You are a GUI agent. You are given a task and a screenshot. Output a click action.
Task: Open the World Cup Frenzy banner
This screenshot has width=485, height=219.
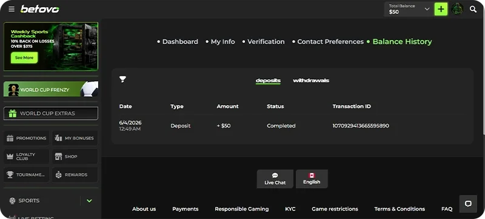coord(51,89)
